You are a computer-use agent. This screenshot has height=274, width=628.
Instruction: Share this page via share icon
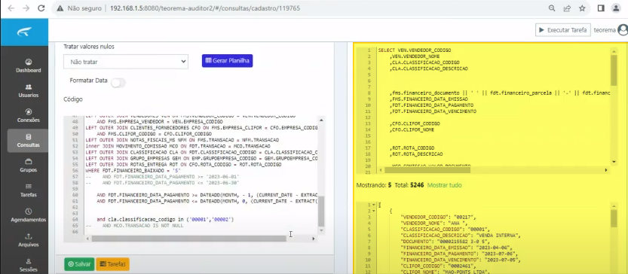[x=567, y=8]
